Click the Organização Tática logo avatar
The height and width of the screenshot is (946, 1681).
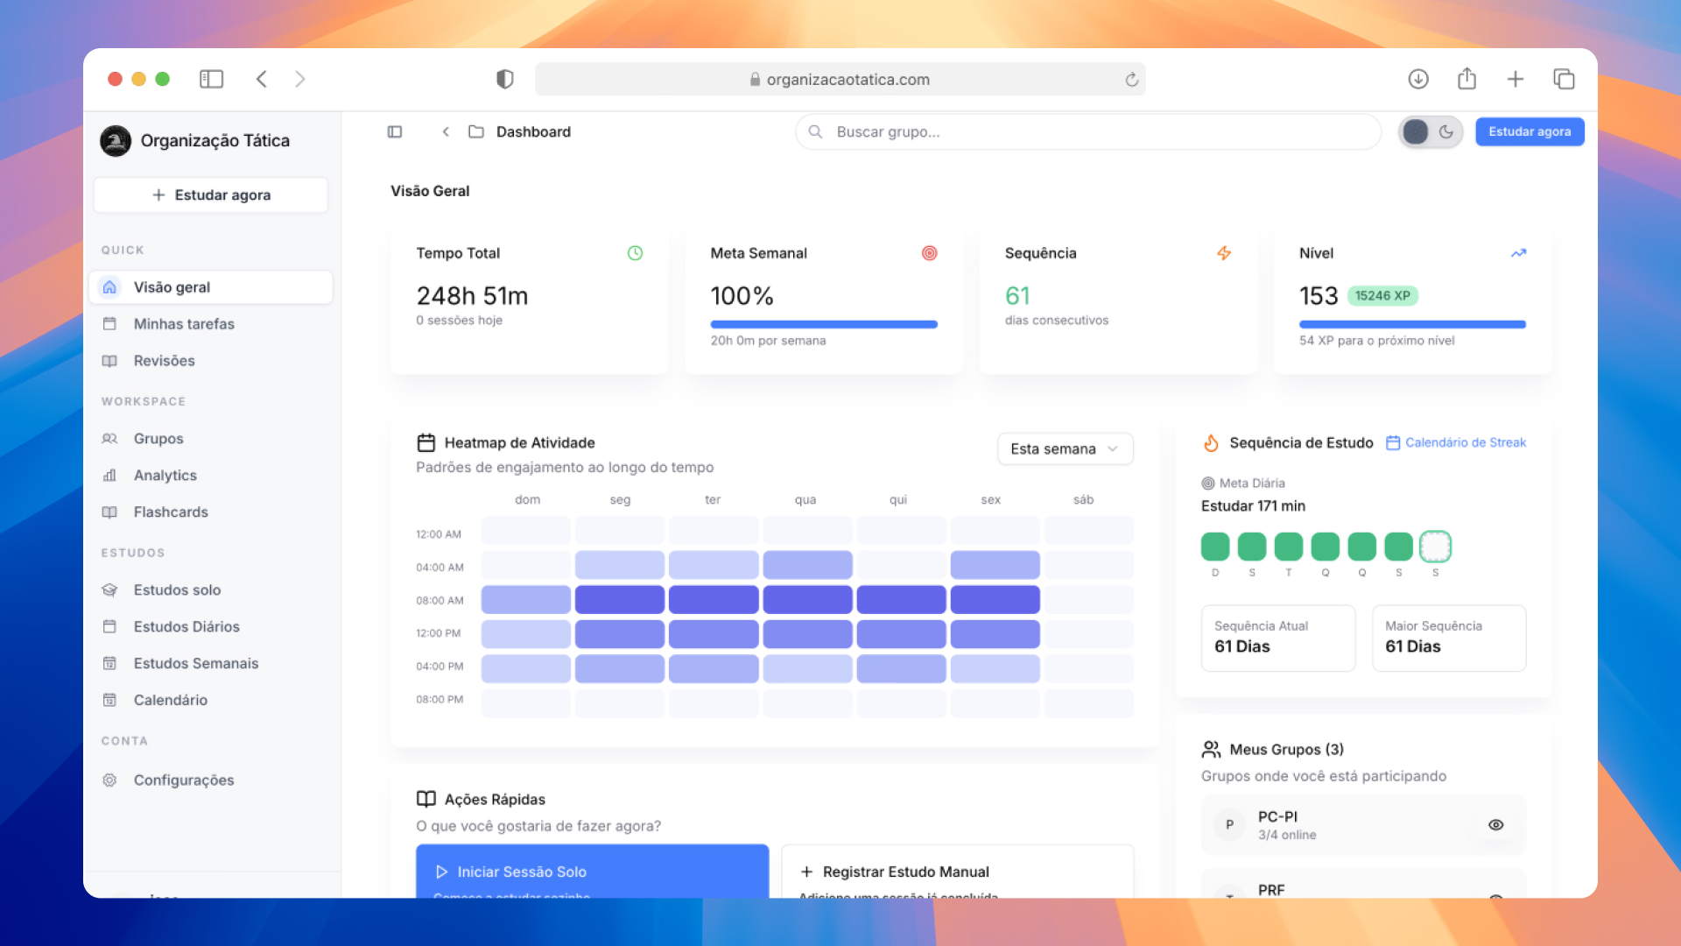coord(116,140)
